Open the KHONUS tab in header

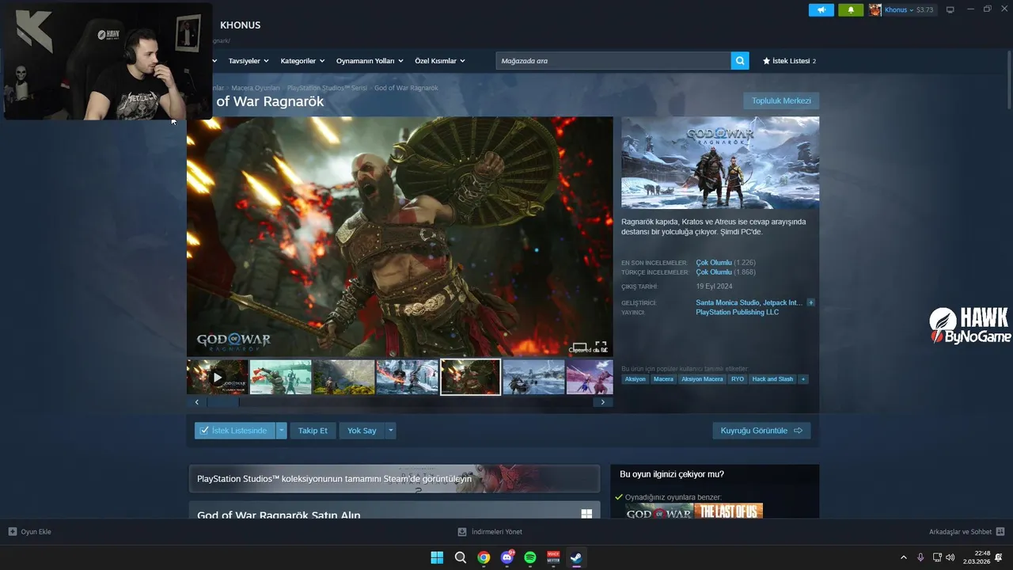[x=240, y=25]
